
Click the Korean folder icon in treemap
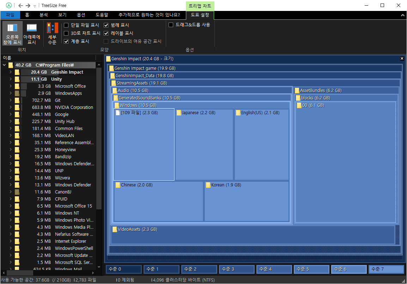pyautogui.click(x=208, y=185)
